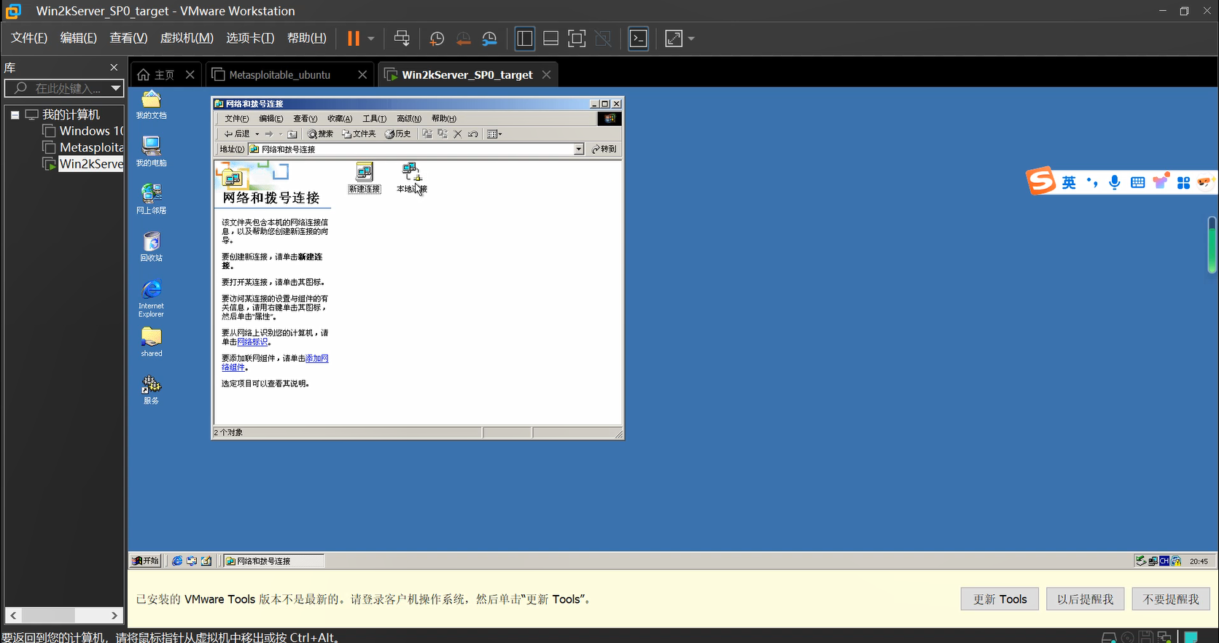Select 网上邻居 desktop icon
Screen dimensions: 1219x643
(151, 199)
